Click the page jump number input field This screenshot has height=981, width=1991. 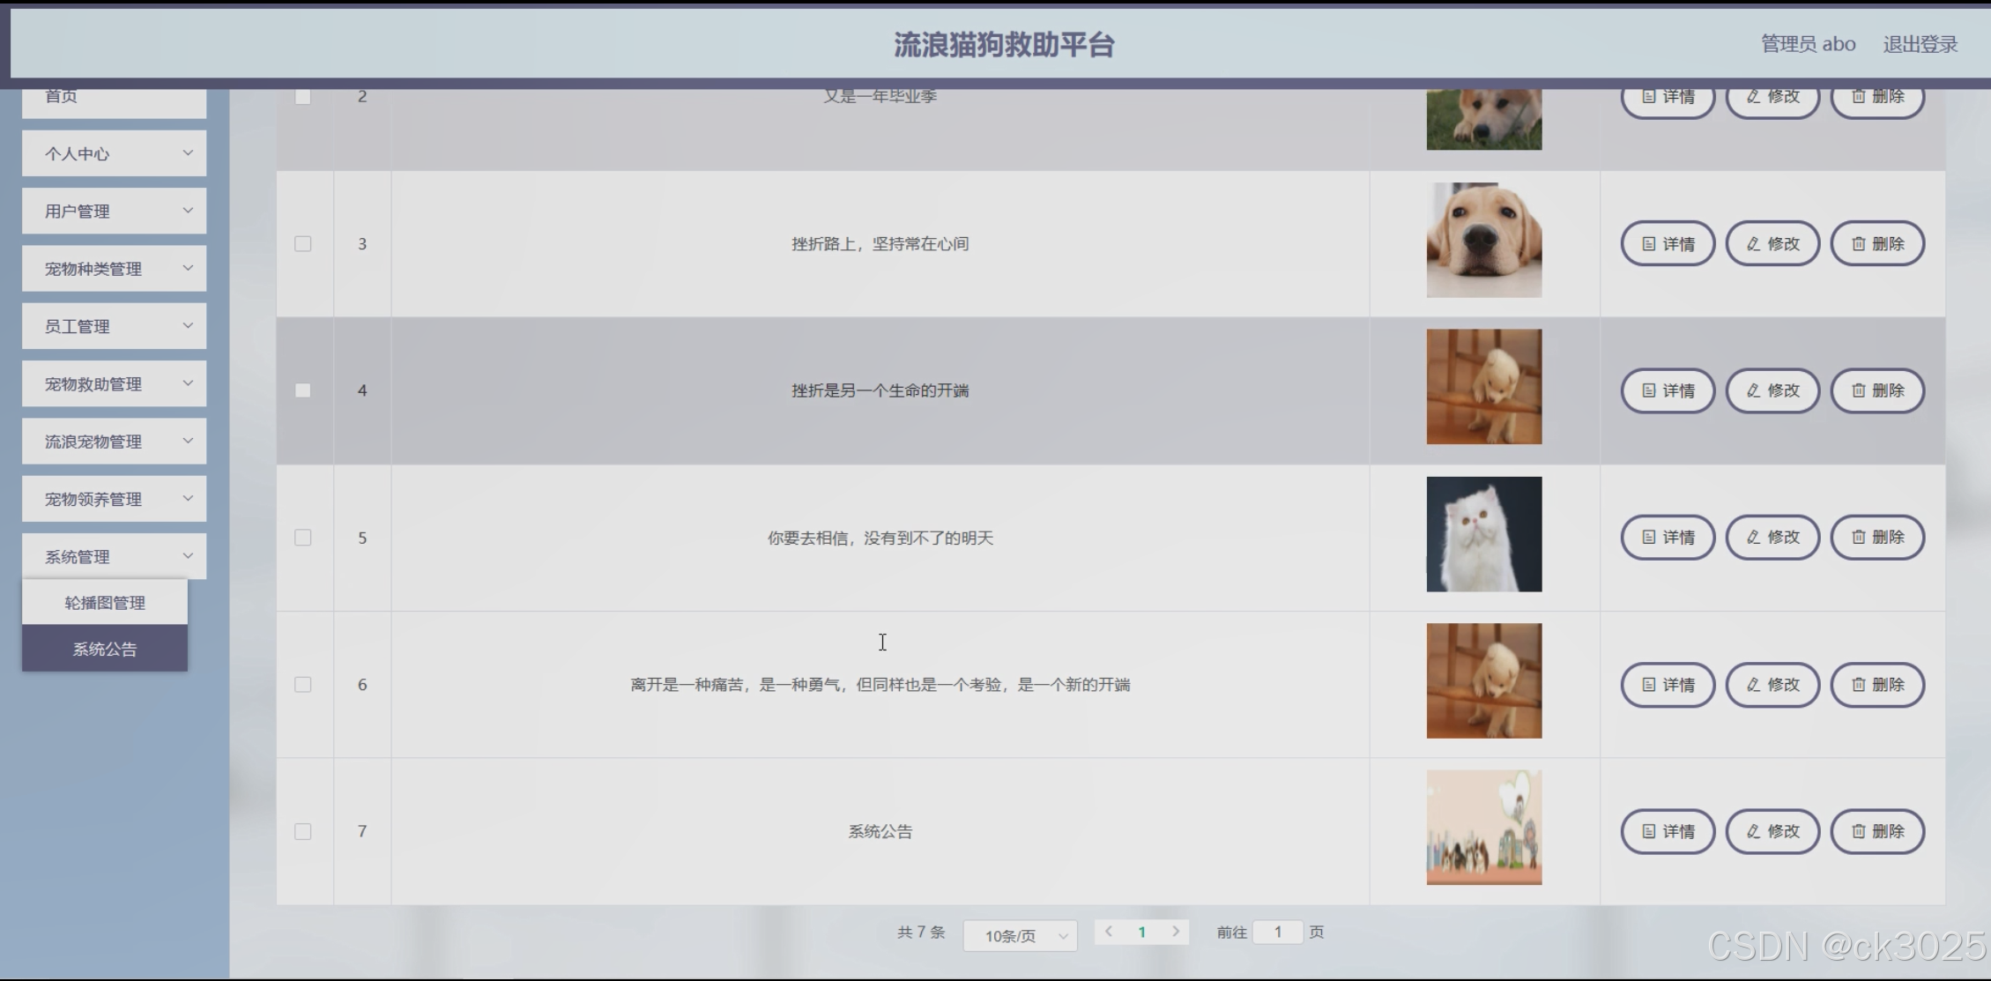coord(1277,932)
